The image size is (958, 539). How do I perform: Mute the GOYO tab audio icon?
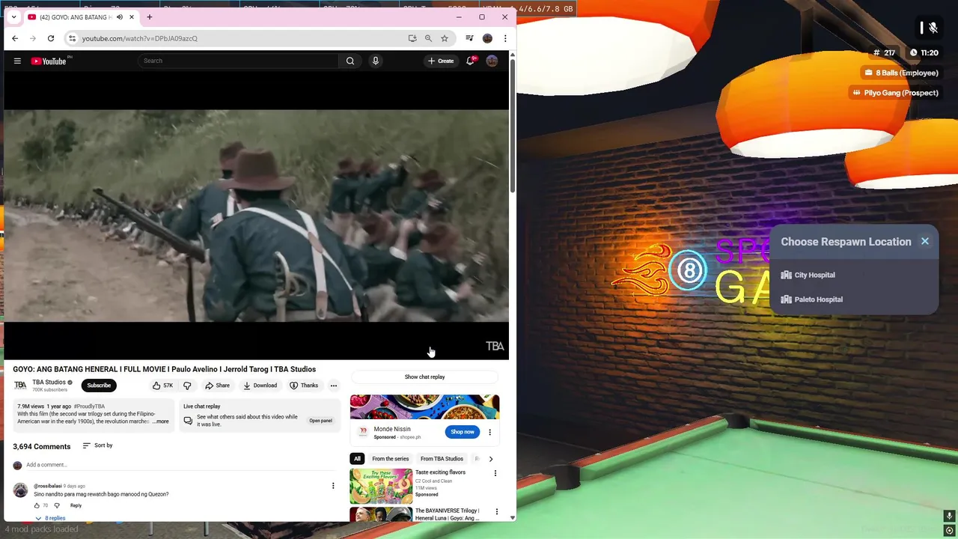(120, 17)
